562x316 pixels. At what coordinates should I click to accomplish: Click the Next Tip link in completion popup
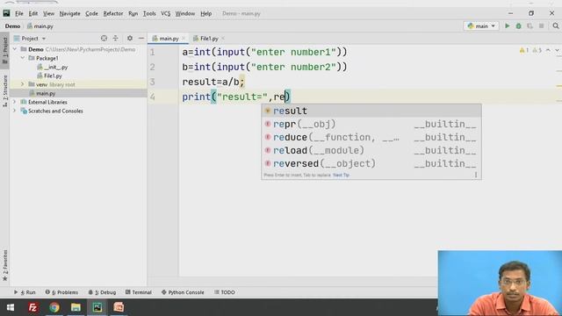point(341,175)
